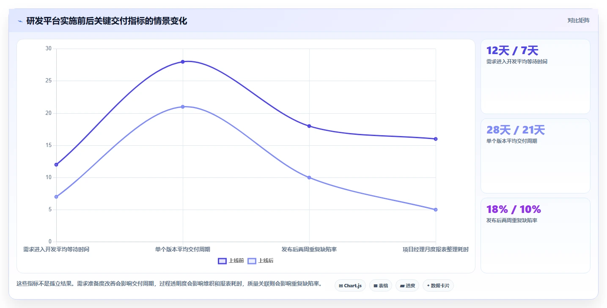The width and height of the screenshot is (607, 308).
Task: Click 上线前 data point at value 12
Action: (x=56, y=165)
